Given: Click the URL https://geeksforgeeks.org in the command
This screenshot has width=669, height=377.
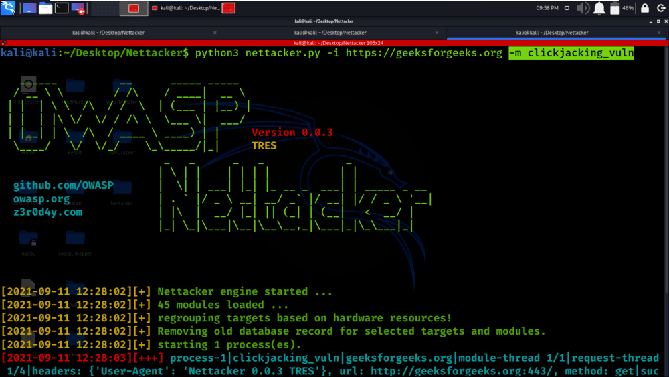Looking at the screenshot, I should click(424, 53).
